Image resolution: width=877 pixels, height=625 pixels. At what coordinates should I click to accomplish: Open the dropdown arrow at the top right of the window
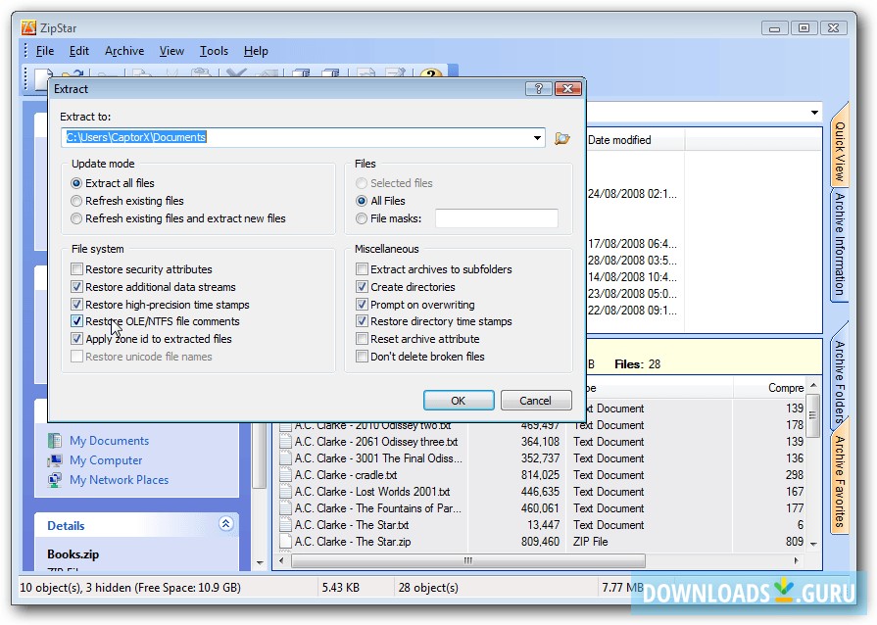[814, 111]
